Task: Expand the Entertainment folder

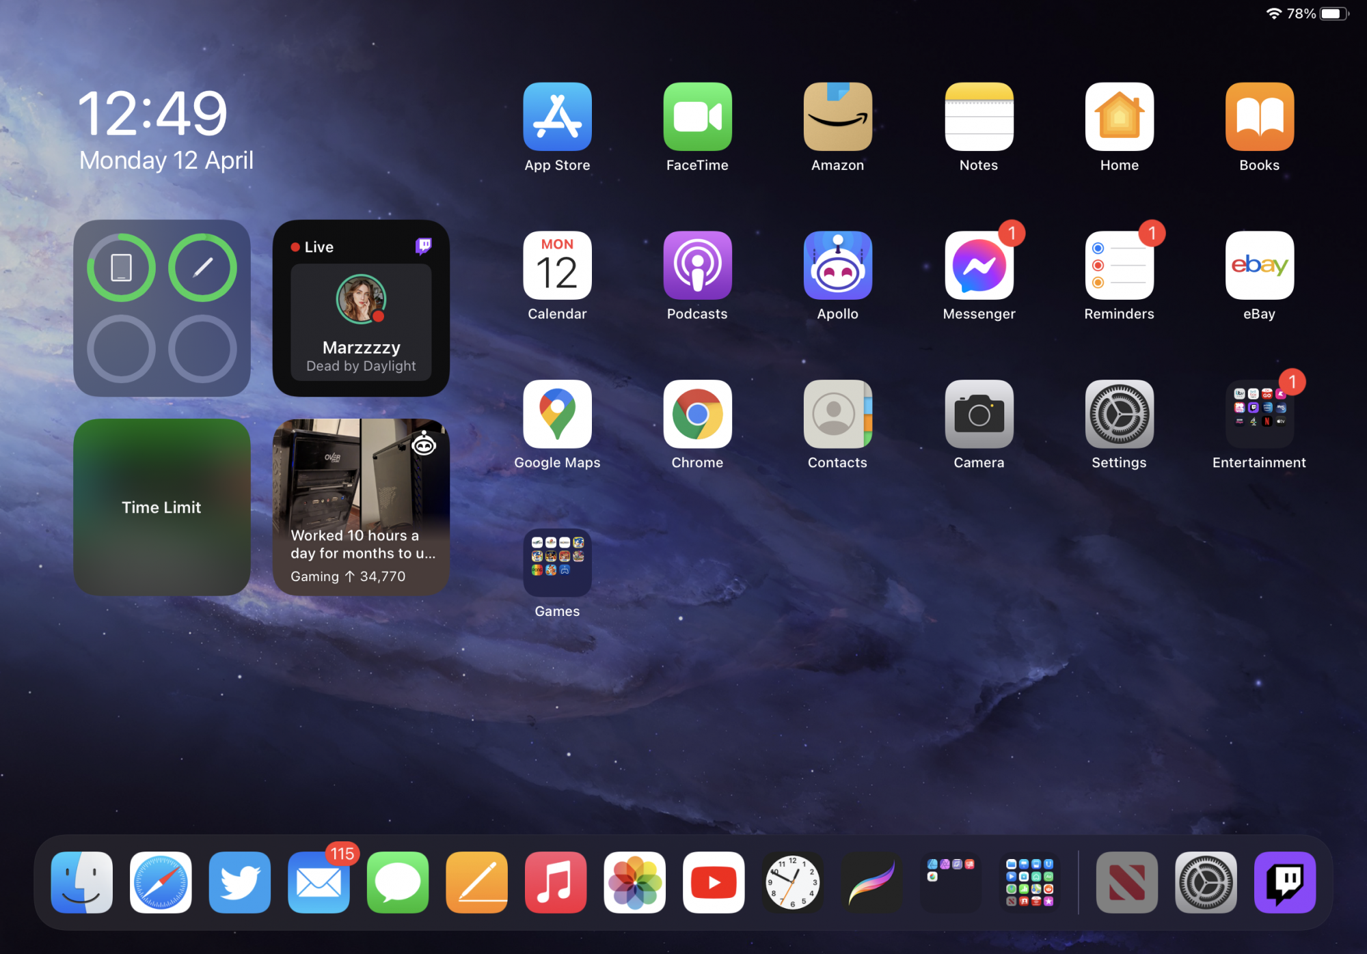Action: [1259, 415]
